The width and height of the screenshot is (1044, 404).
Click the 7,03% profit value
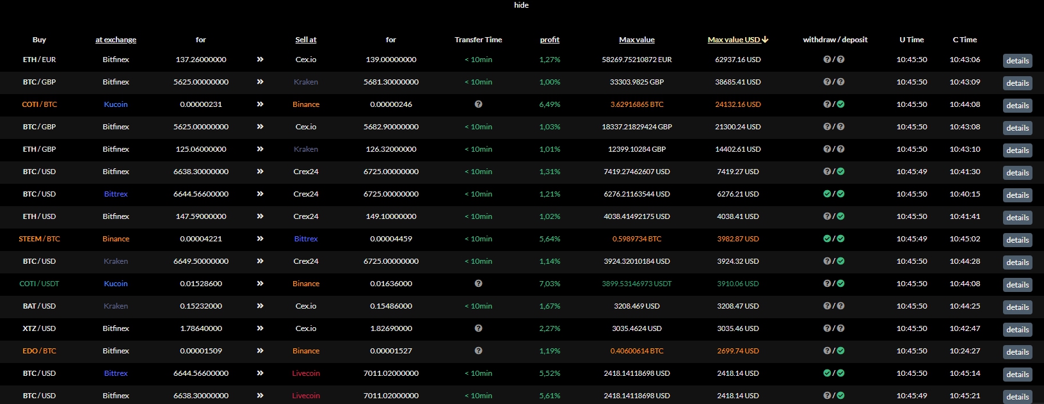549,284
